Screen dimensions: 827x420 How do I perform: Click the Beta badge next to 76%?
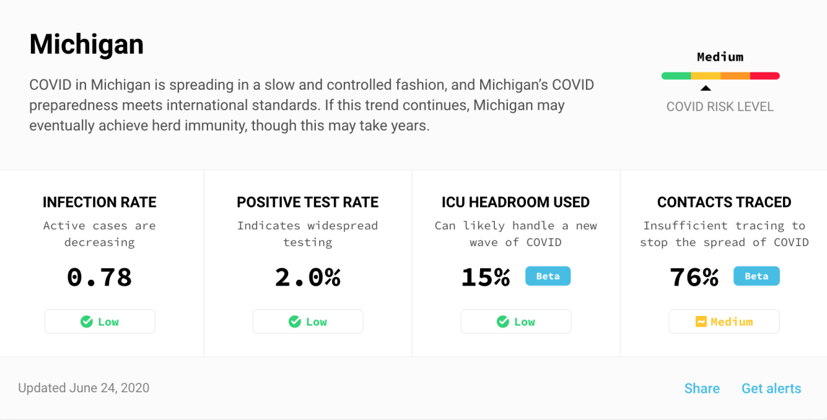(x=757, y=276)
